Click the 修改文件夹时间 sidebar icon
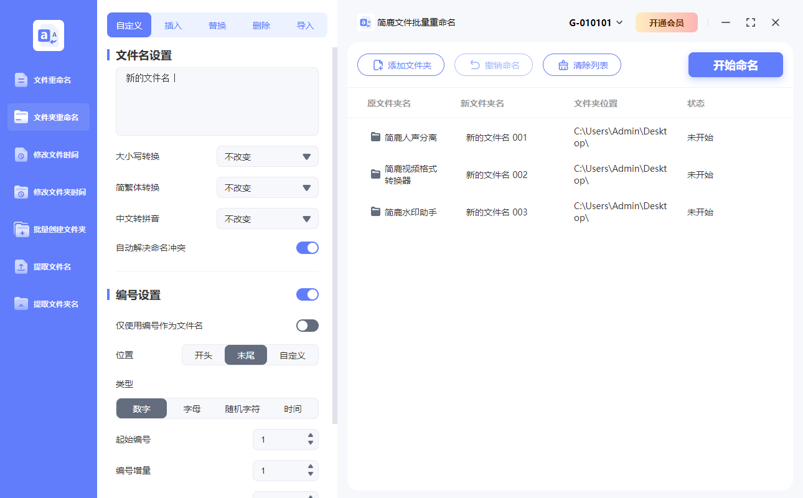803x498 pixels. click(21, 192)
